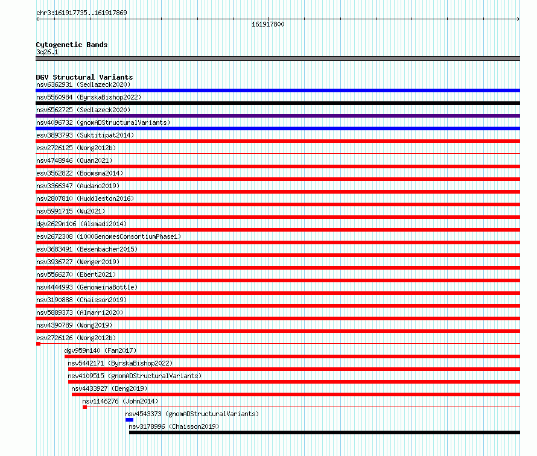Select the blue bar for nsv6362931

click(x=278, y=90)
